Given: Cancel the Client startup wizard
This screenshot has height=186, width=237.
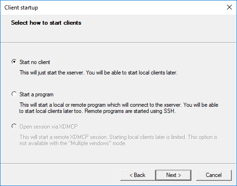Looking at the screenshot, I should (x=214, y=175).
